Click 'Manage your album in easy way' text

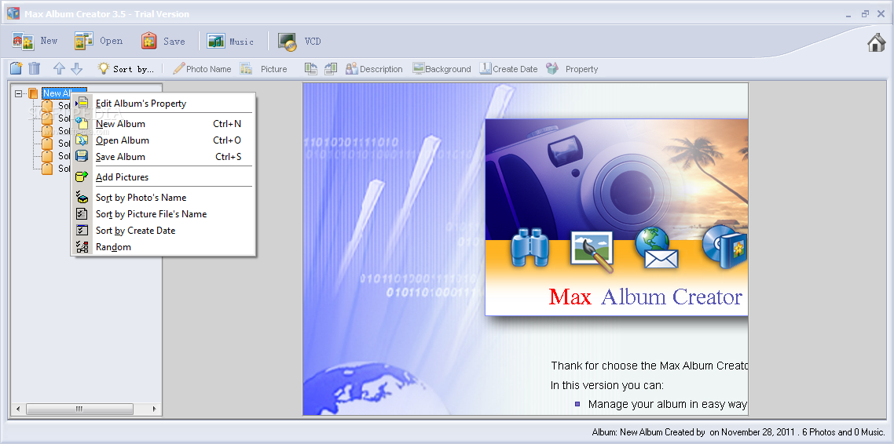click(x=668, y=404)
